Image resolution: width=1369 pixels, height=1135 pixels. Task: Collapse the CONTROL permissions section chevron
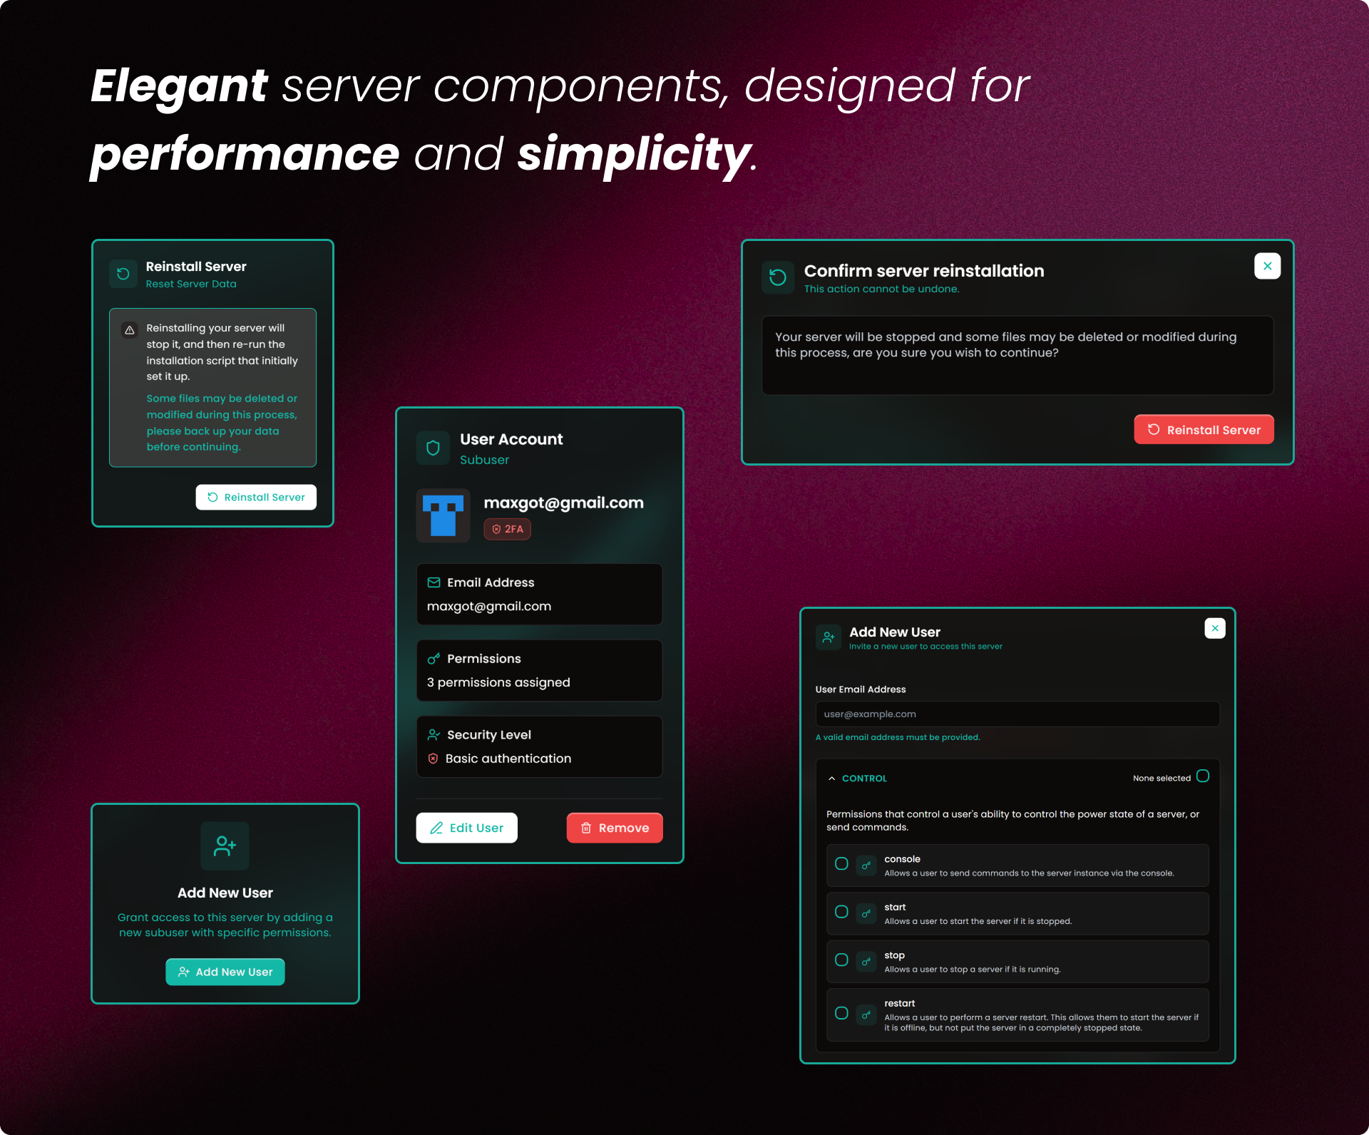[x=831, y=779]
